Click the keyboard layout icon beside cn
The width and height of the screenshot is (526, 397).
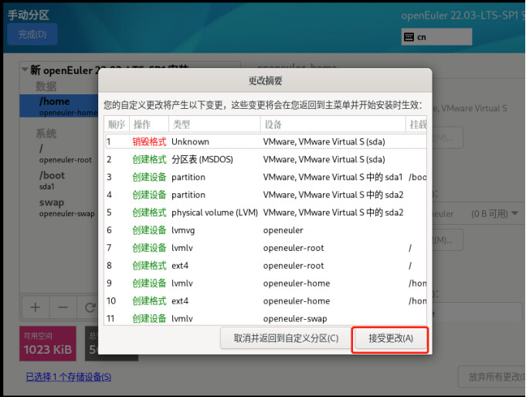(409, 36)
